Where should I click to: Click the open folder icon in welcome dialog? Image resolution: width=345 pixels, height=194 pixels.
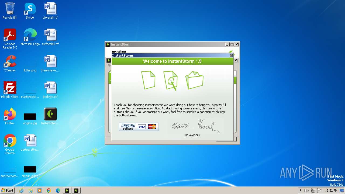[194, 80]
